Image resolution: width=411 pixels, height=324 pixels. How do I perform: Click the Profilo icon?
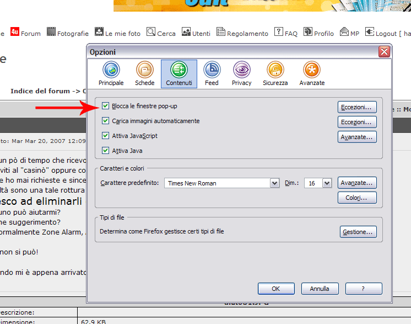(x=308, y=31)
